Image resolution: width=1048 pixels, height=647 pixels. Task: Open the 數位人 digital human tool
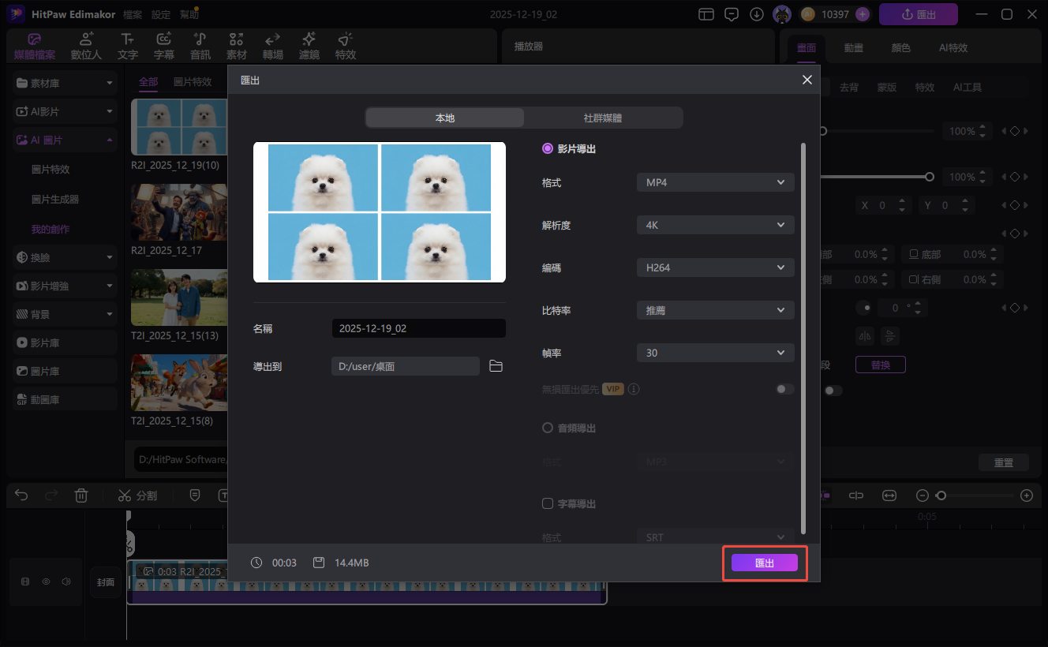(x=86, y=47)
